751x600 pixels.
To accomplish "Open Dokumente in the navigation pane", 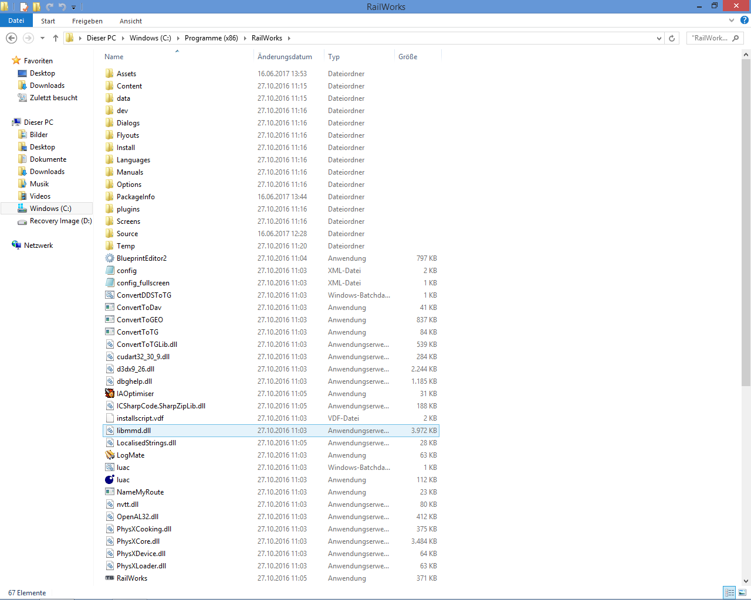I will [48, 159].
